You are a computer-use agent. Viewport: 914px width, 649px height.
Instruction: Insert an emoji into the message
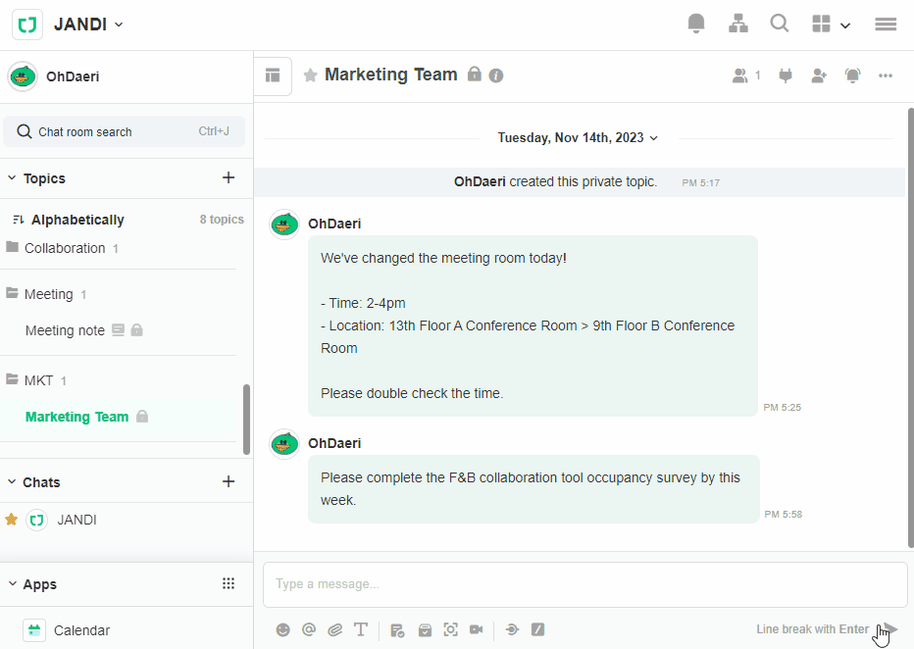tap(283, 629)
